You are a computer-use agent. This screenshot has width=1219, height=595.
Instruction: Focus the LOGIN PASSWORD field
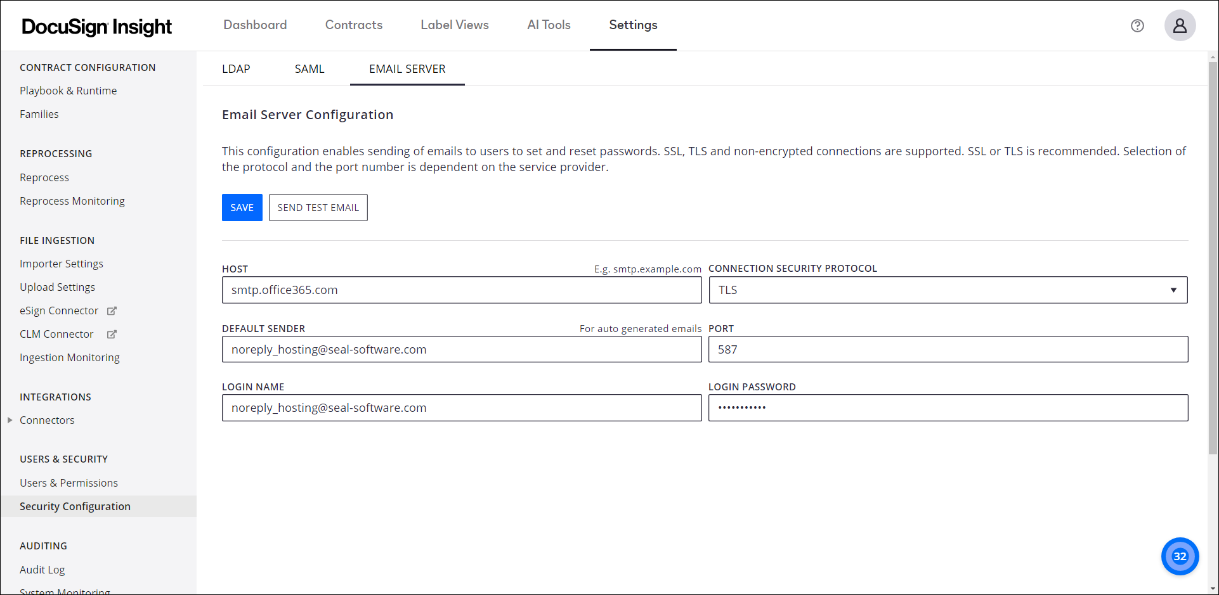pos(948,408)
